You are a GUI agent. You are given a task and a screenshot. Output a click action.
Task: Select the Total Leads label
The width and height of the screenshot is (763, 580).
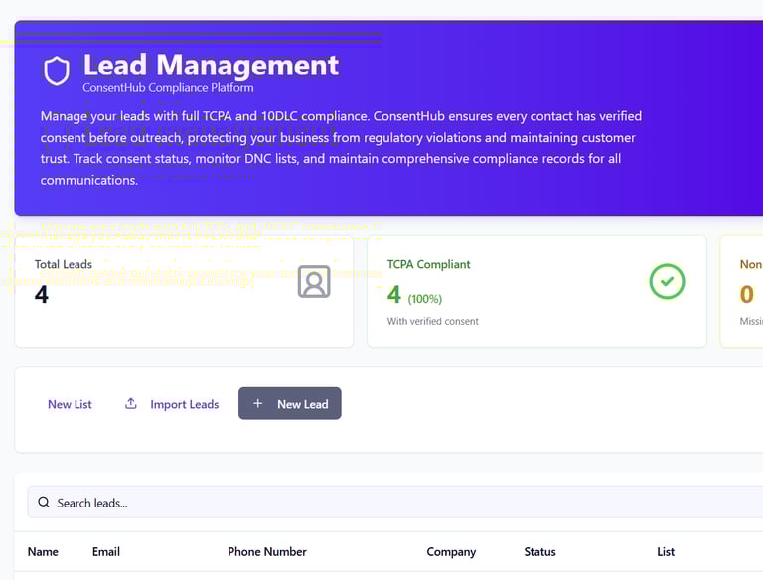(64, 264)
